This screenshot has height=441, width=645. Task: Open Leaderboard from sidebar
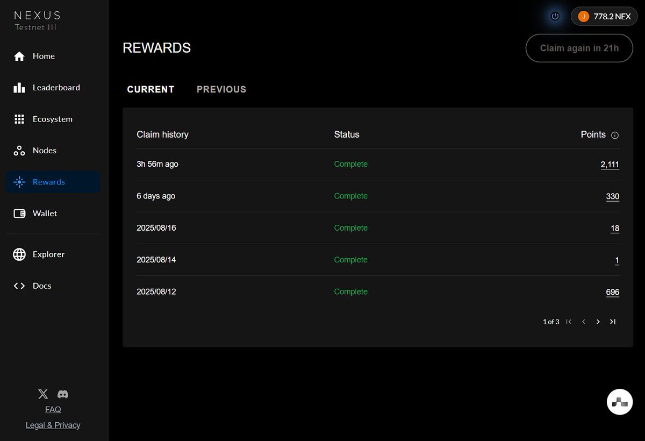point(53,88)
